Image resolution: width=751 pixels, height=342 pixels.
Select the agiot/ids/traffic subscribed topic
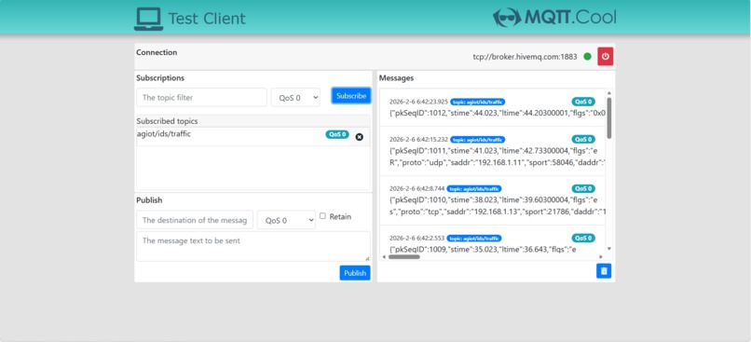point(164,134)
